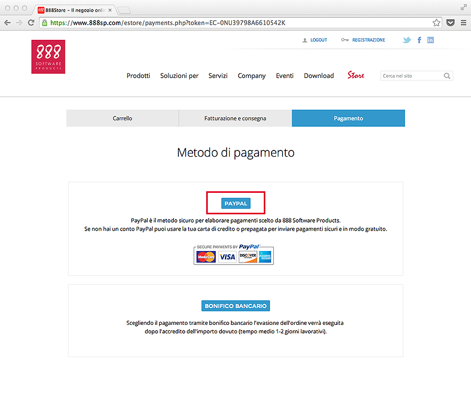The height and width of the screenshot is (393, 471).
Task: Toggle fullscreen with the expand arrows
Action: click(x=464, y=8)
